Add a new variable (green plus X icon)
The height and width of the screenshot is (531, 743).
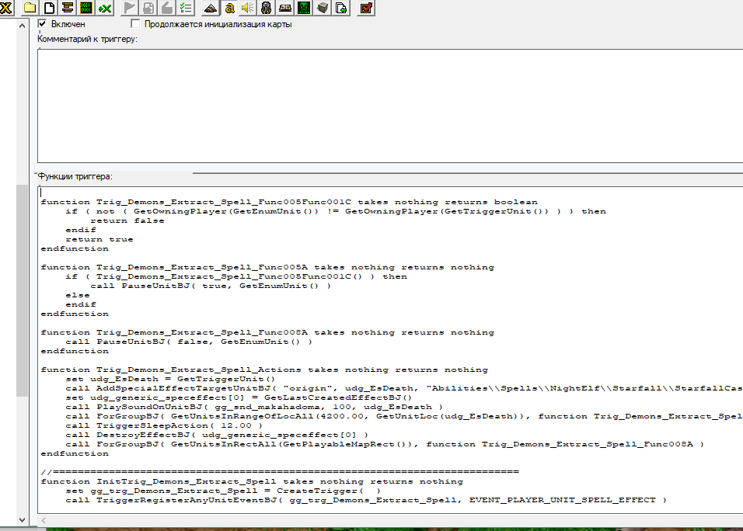pyautogui.click(x=105, y=8)
